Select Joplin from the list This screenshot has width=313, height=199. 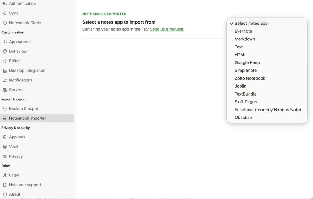(x=267, y=86)
